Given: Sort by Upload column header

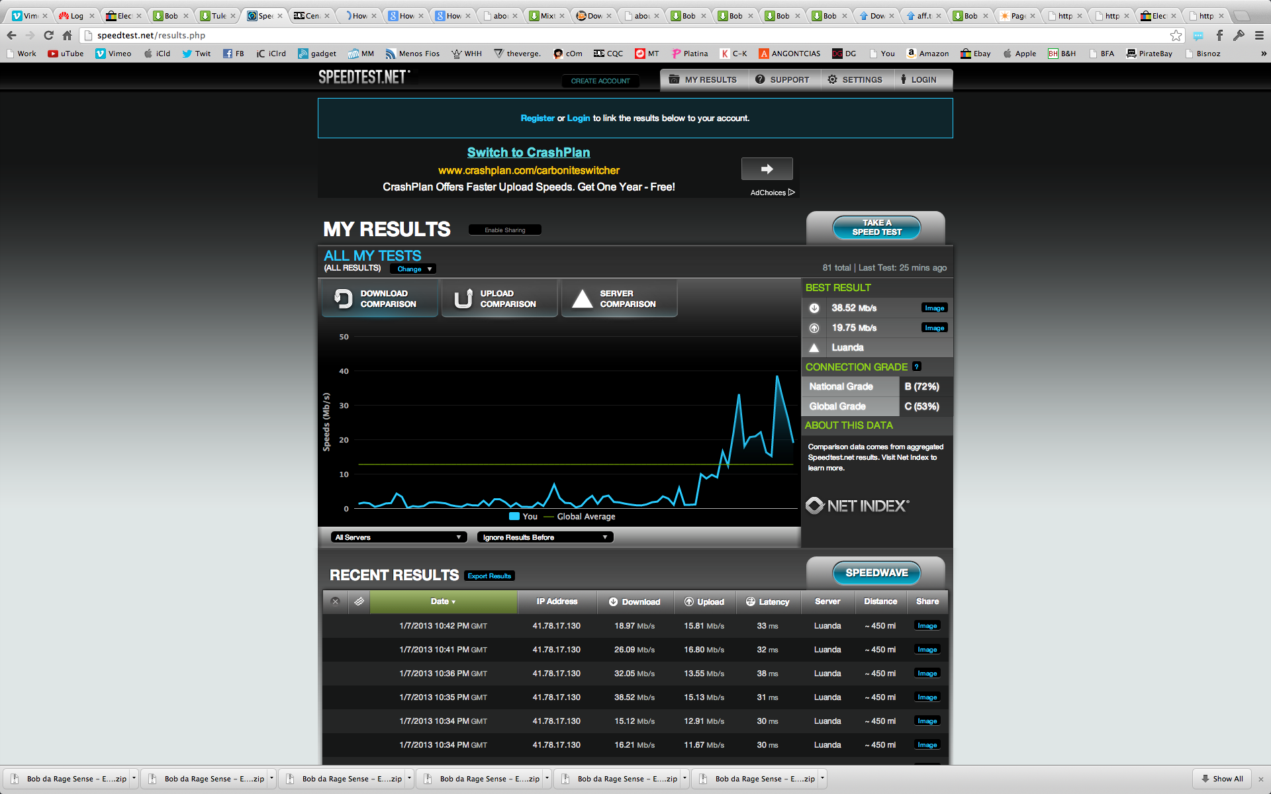Looking at the screenshot, I should point(704,601).
